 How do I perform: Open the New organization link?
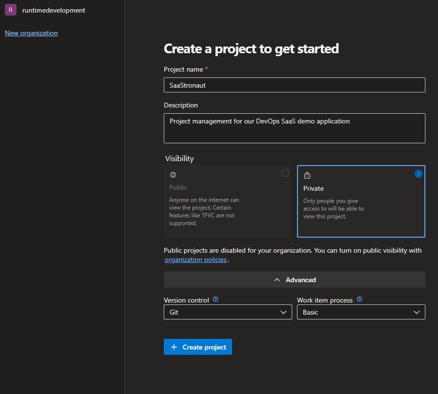pyautogui.click(x=31, y=33)
